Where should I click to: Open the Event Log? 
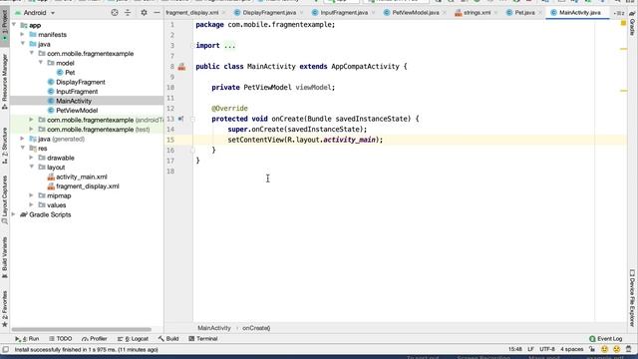pos(605,339)
